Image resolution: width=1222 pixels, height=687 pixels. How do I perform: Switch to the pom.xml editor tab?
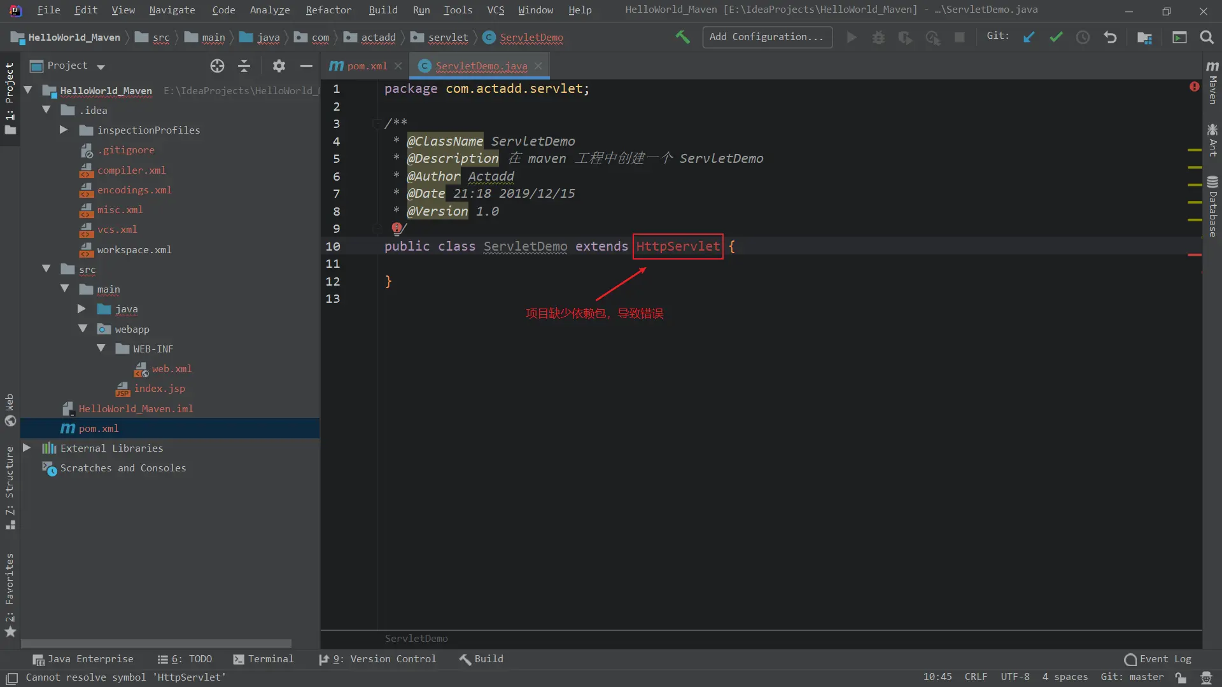point(366,66)
